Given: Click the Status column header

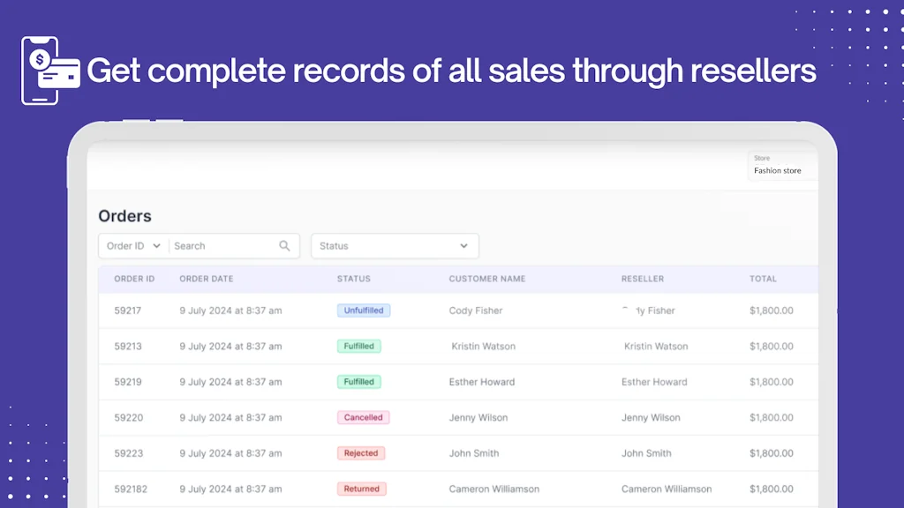Looking at the screenshot, I should (x=353, y=279).
